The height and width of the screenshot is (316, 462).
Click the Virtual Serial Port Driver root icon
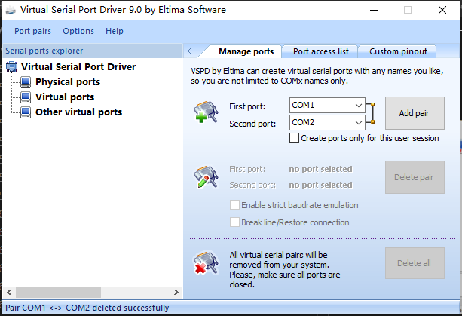pyautogui.click(x=11, y=67)
